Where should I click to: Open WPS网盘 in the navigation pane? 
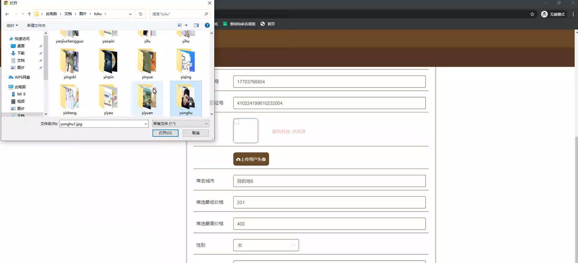(19, 77)
